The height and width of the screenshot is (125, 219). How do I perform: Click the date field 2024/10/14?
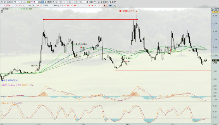pyautogui.click(x=109, y=2)
